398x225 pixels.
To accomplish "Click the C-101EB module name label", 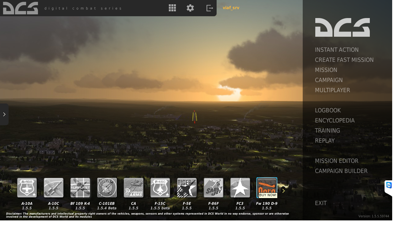I will (107, 204).
